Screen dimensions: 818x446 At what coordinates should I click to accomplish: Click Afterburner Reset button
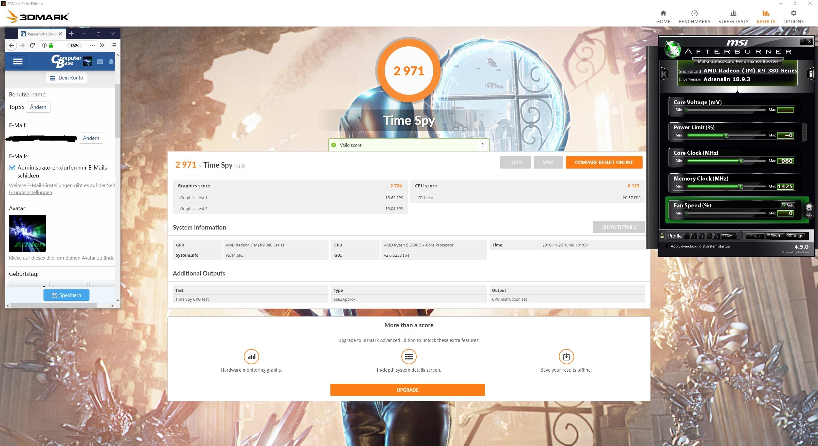[775, 236]
